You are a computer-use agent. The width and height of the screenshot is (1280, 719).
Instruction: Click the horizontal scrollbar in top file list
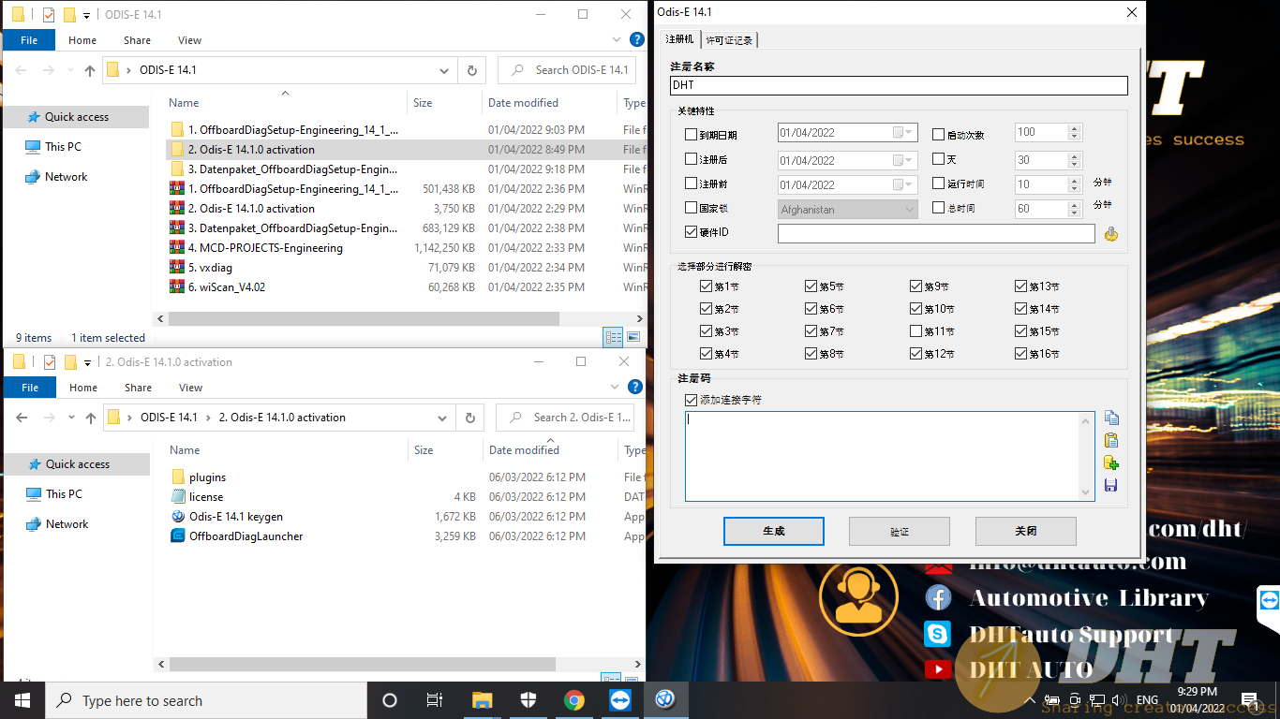pos(364,319)
